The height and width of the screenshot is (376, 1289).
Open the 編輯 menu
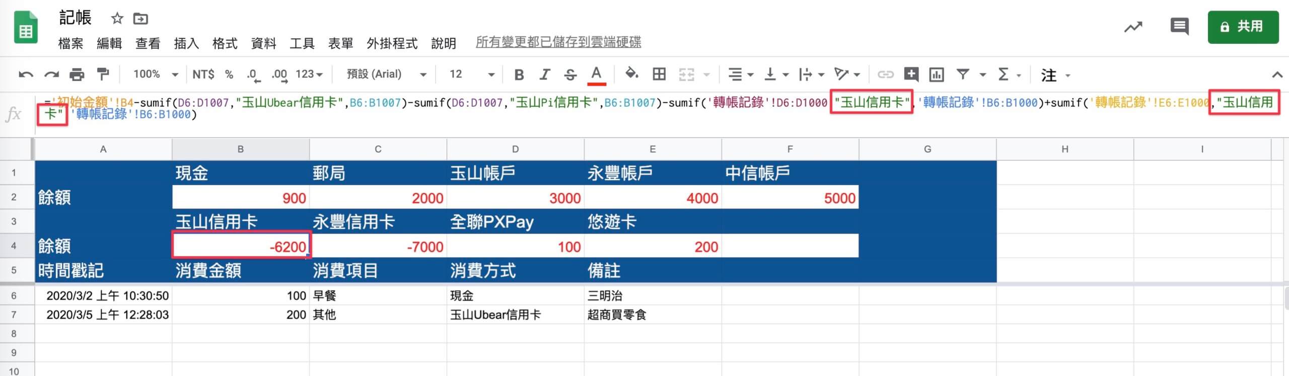click(x=109, y=44)
